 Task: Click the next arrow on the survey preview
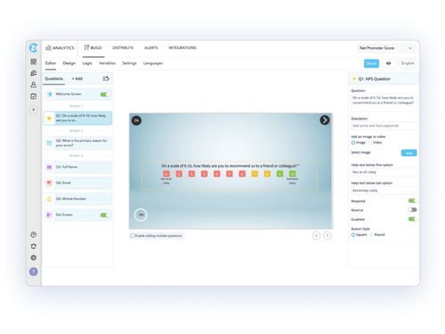pos(325,120)
